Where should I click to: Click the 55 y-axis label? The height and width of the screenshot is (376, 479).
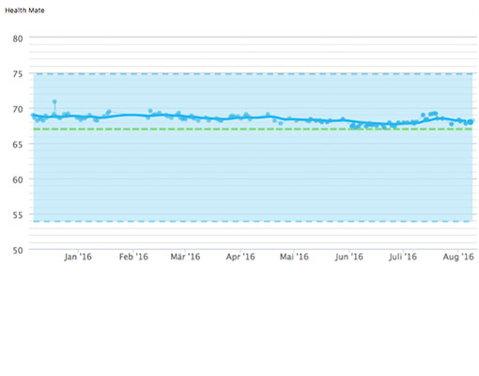[x=18, y=215]
